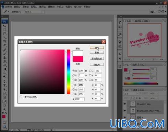
Task: Hide the Strawberry blog text layer
Action: click(x=125, y=104)
